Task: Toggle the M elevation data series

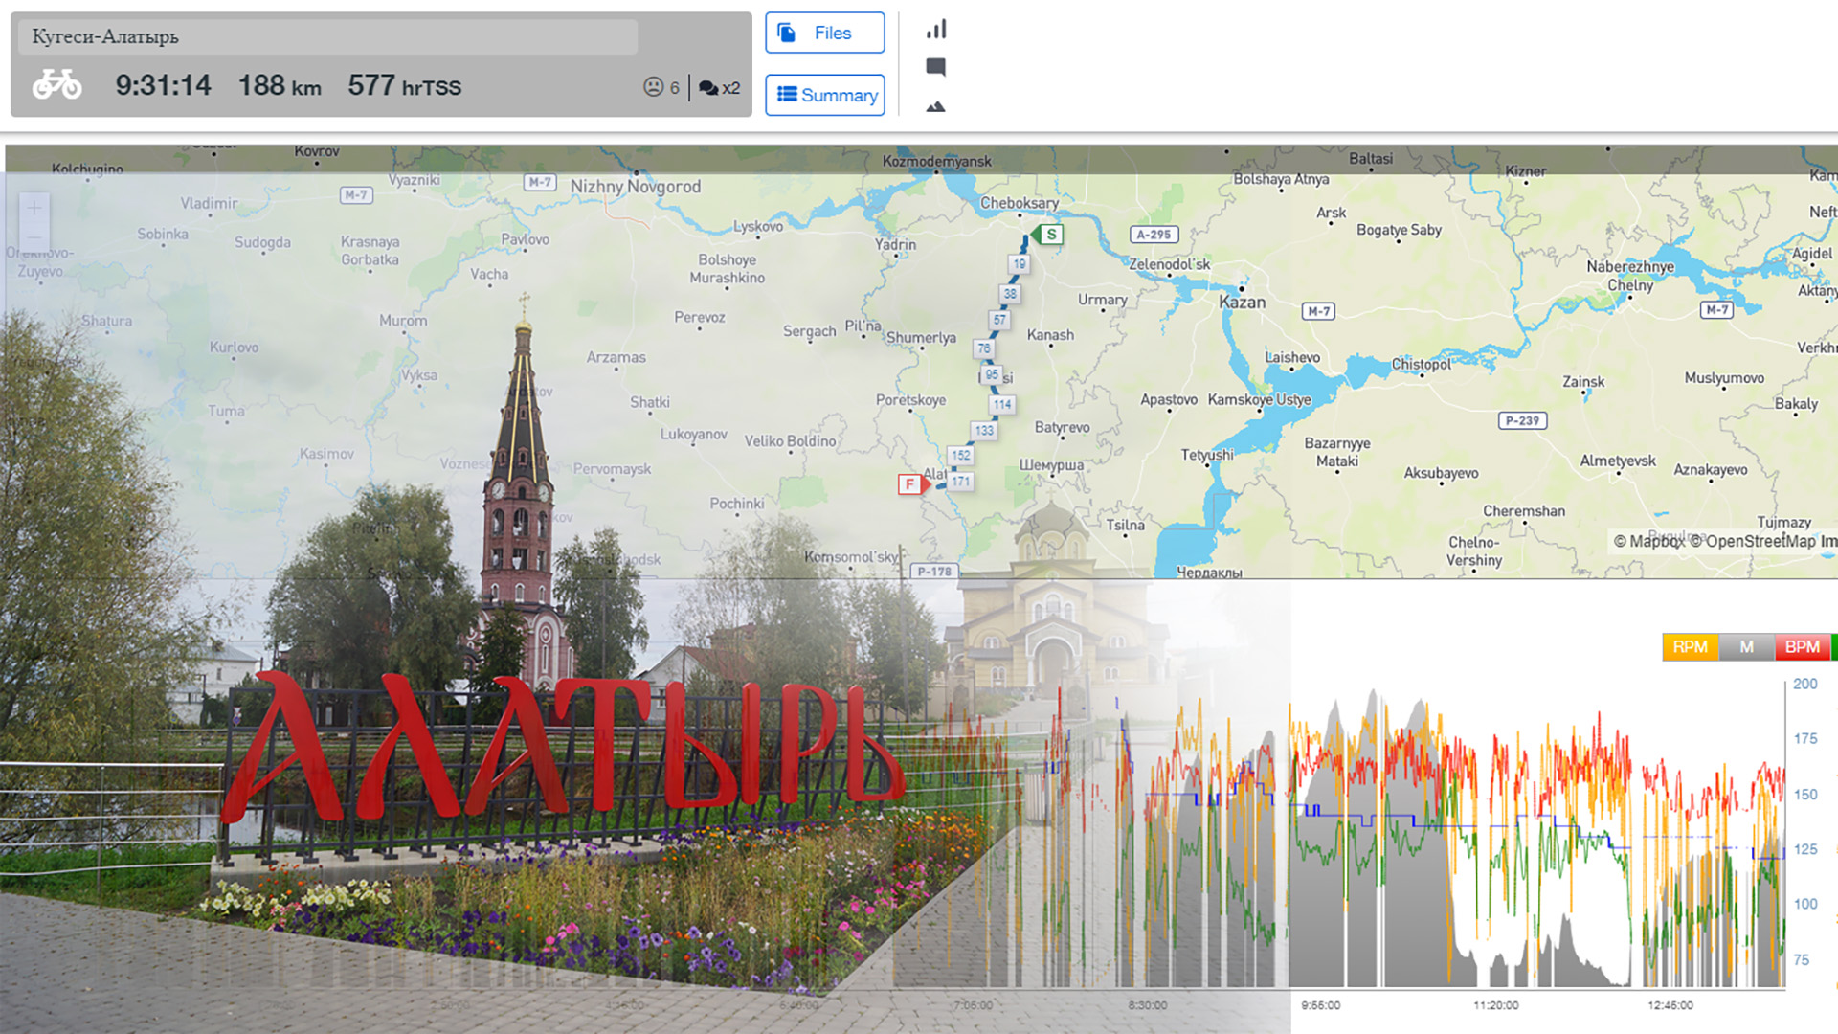Action: [x=1746, y=647]
